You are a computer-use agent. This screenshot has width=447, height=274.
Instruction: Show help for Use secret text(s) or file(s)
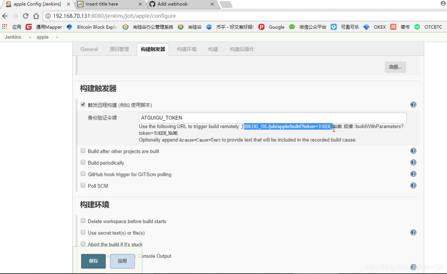pyautogui.click(x=413, y=233)
